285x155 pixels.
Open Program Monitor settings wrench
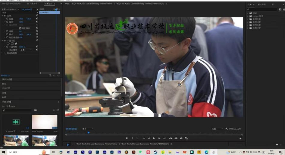click(226, 129)
